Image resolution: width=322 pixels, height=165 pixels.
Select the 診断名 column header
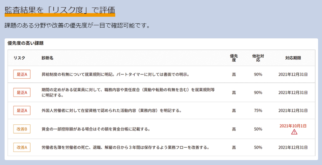coord(47,58)
